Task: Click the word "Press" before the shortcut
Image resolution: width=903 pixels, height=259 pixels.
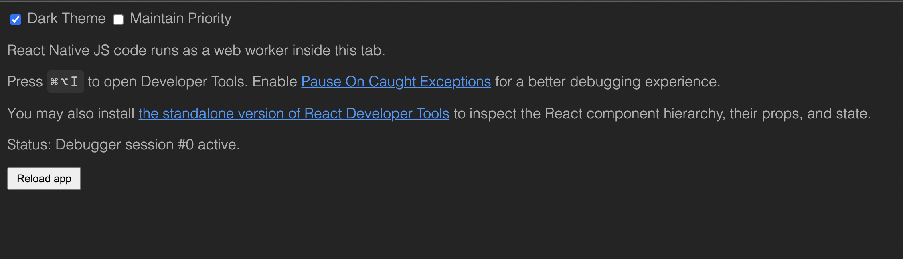Action: click(x=25, y=82)
